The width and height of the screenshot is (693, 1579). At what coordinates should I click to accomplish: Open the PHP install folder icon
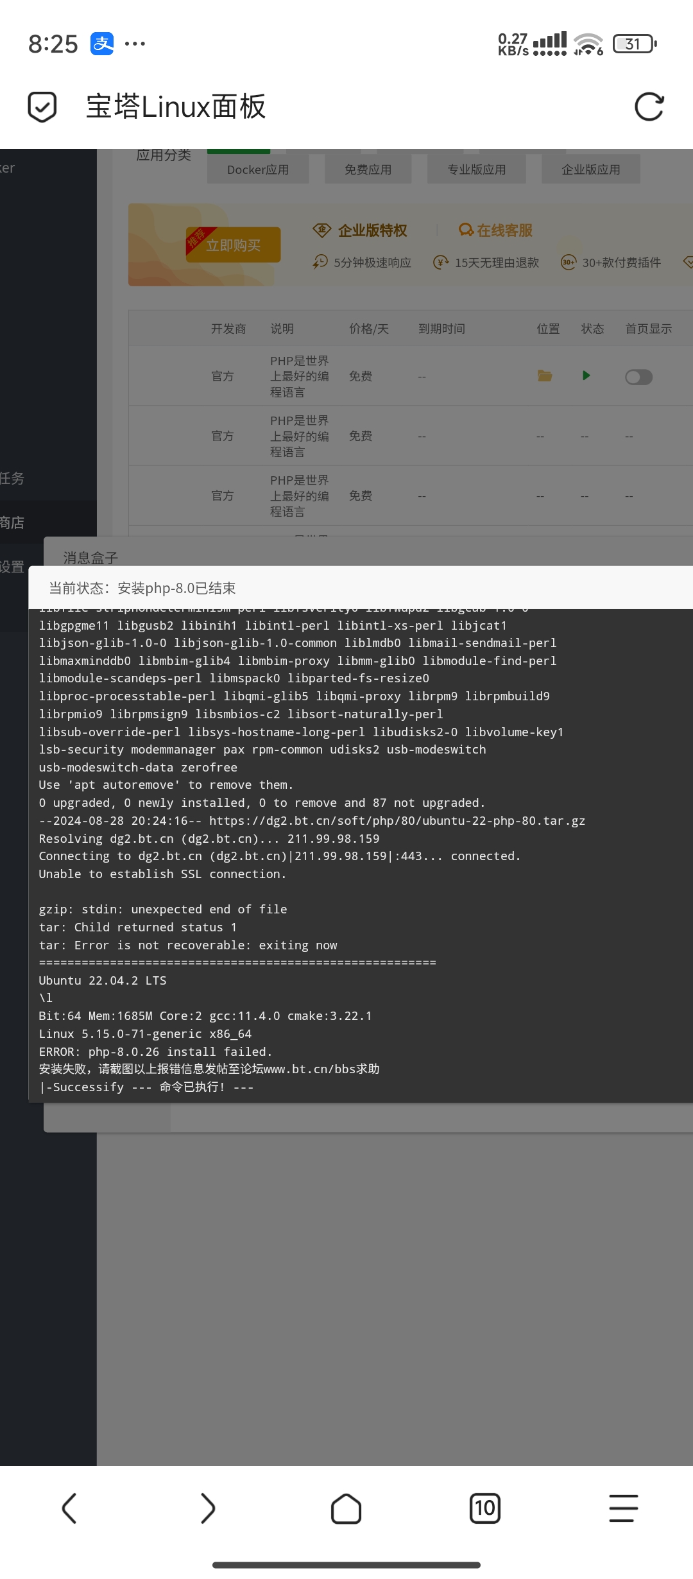545,375
